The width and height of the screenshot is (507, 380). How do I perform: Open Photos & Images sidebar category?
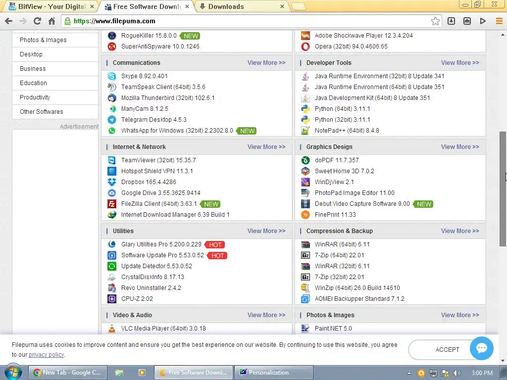tap(55, 40)
